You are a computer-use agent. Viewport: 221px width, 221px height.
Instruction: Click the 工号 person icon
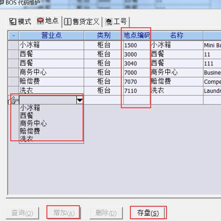[x=109, y=22]
